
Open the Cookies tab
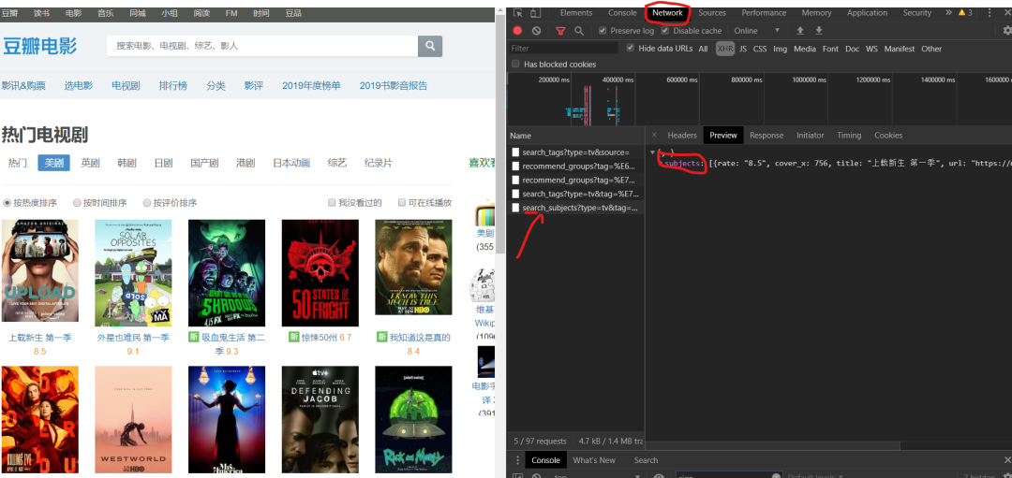tap(888, 136)
